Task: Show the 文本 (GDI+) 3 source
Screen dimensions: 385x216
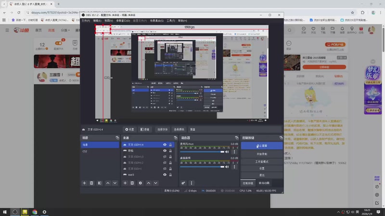Action: pos(165,157)
